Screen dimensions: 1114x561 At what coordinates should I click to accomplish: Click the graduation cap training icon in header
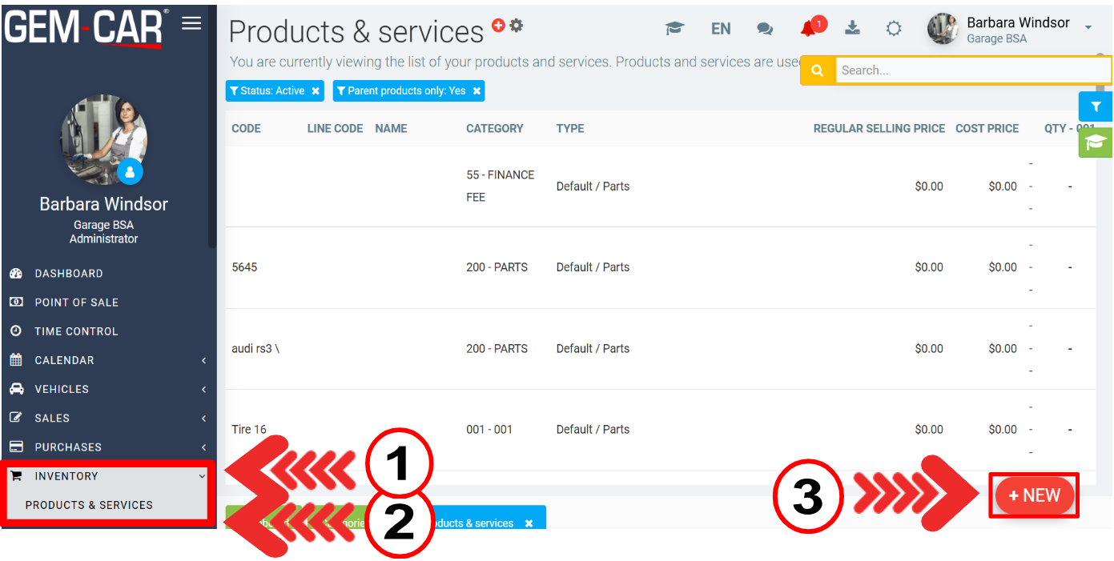674,29
